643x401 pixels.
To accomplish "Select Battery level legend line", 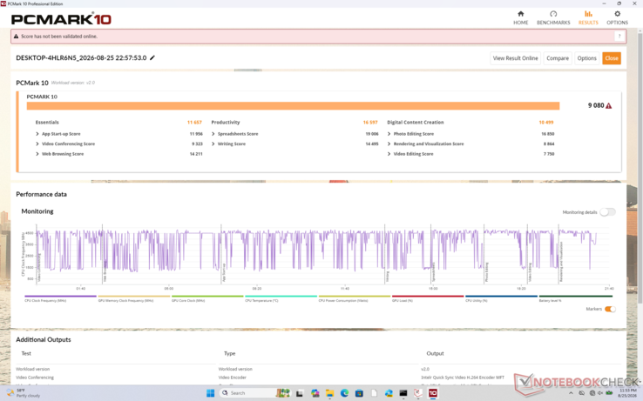I will pyautogui.click(x=575, y=296).
